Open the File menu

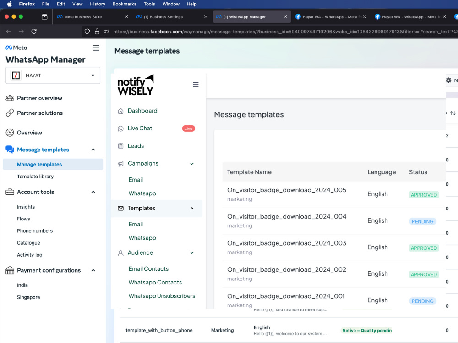tap(45, 4)
